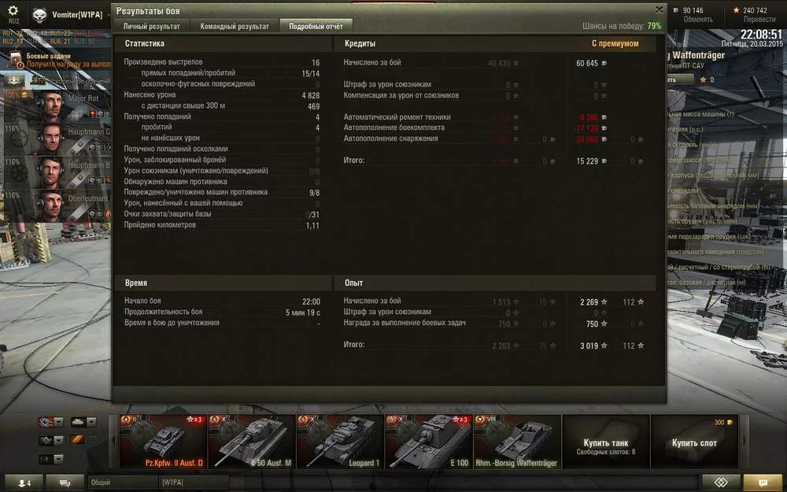Toggle the favorites checkbox beside elite filter

(x=93, y=440)
